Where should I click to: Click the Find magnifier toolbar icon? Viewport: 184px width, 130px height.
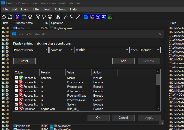pyautogui.click(x=72, y=17)
